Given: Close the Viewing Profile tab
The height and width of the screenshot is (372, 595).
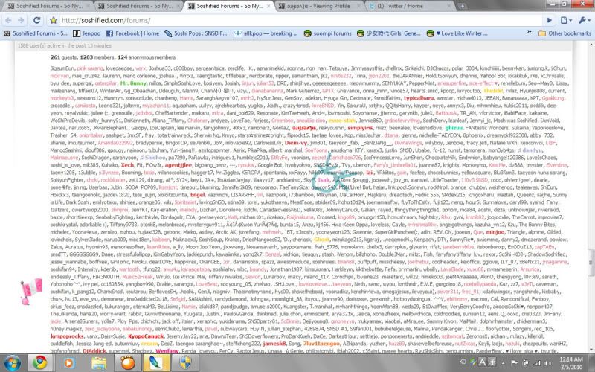Looking at the screenshot, I should coord(358,7).
